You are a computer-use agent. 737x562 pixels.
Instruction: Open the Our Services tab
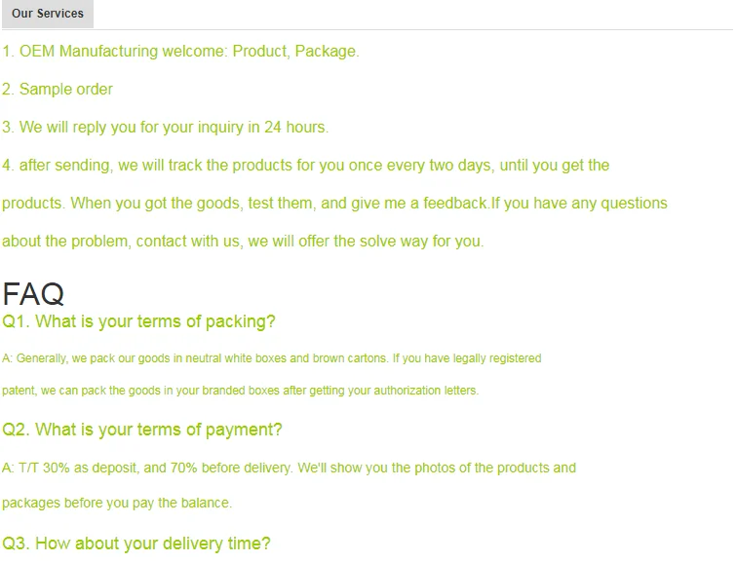click(48, 14)
